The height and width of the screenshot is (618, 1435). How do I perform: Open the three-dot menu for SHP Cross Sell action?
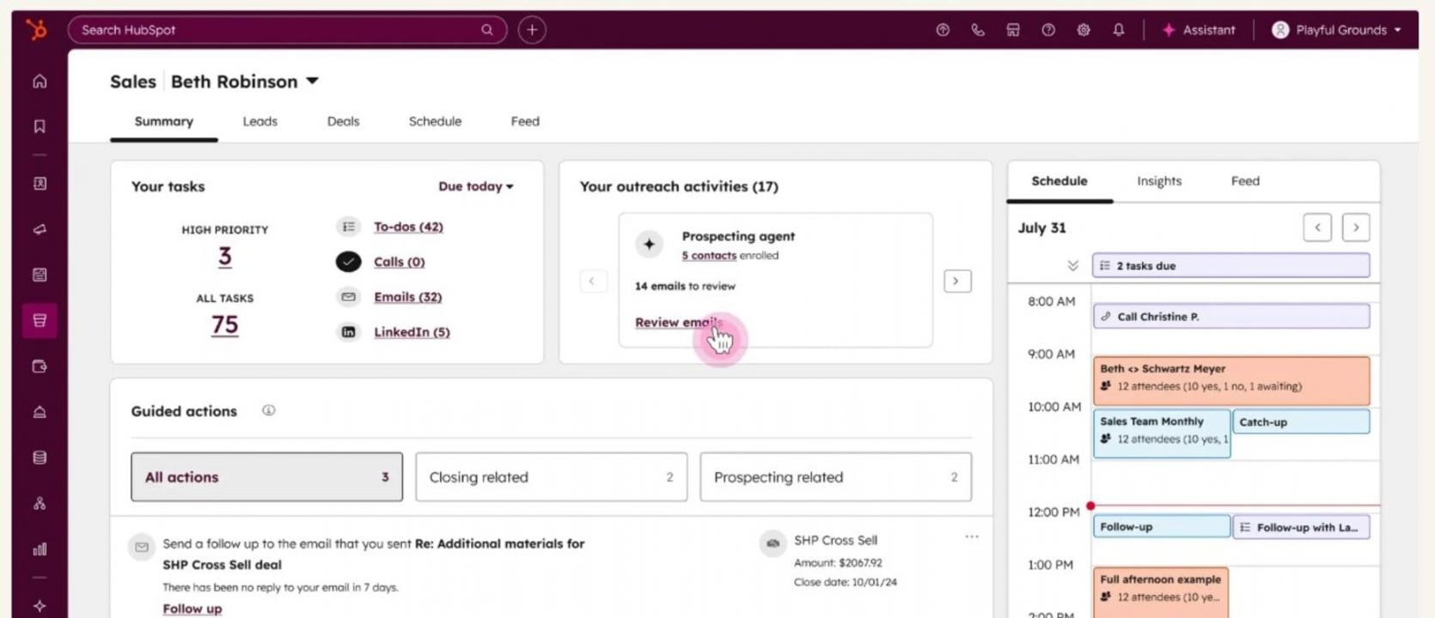pyautogui.click(x=972, y=536)
